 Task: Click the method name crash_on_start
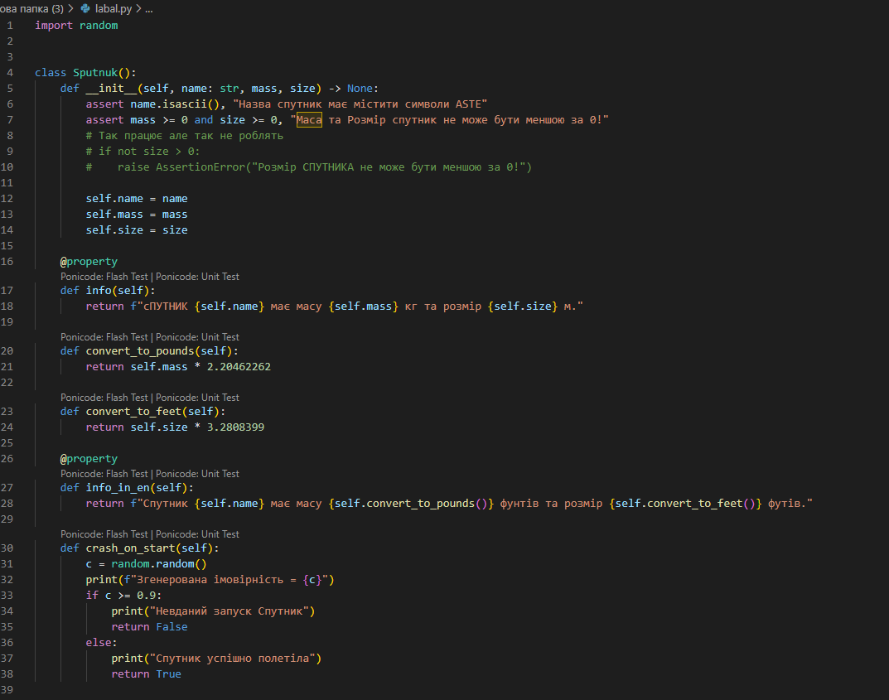pos(130,548)
